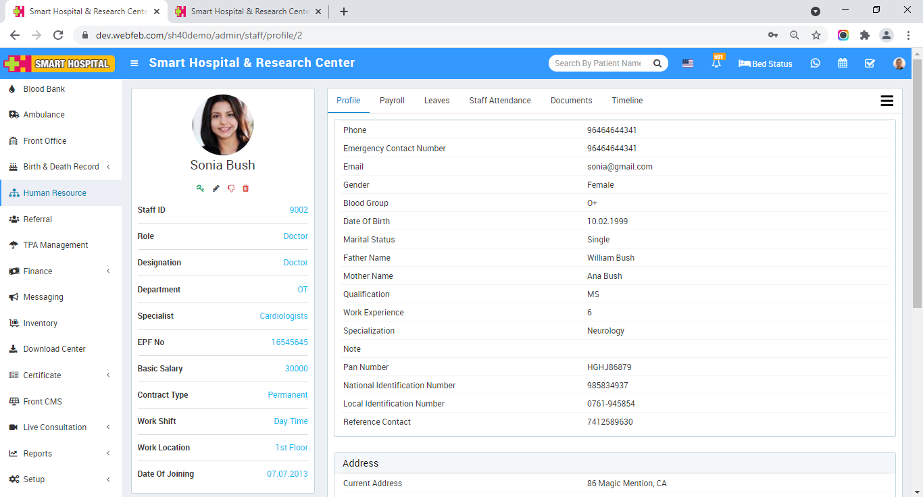The image size is (923, 497).
Task: Click the red thumbs-down disable staff icon
Action: [x=231, y=188]
